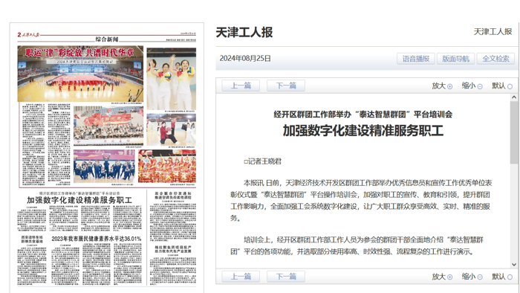The width and height of the screenshot is (520, 293).
Task: Click the article scrollbar thumb
Action: (514, 132)
